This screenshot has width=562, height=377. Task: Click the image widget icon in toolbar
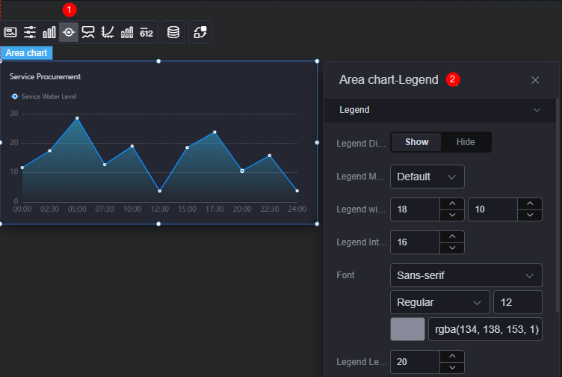[10, 32]
